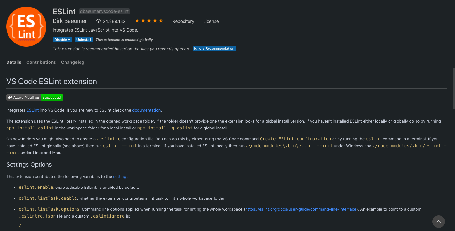Image resolution: width=455 pixels, height=231 pixels.
Task: Open the extension Repository link
Action: click(x=183, y=21)
